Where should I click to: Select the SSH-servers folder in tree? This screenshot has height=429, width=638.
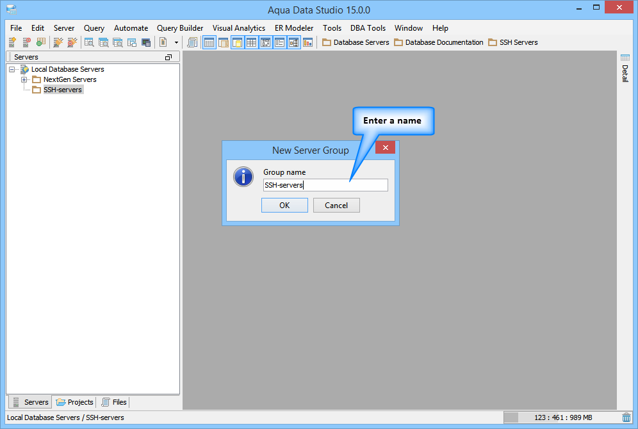point(63,90)
